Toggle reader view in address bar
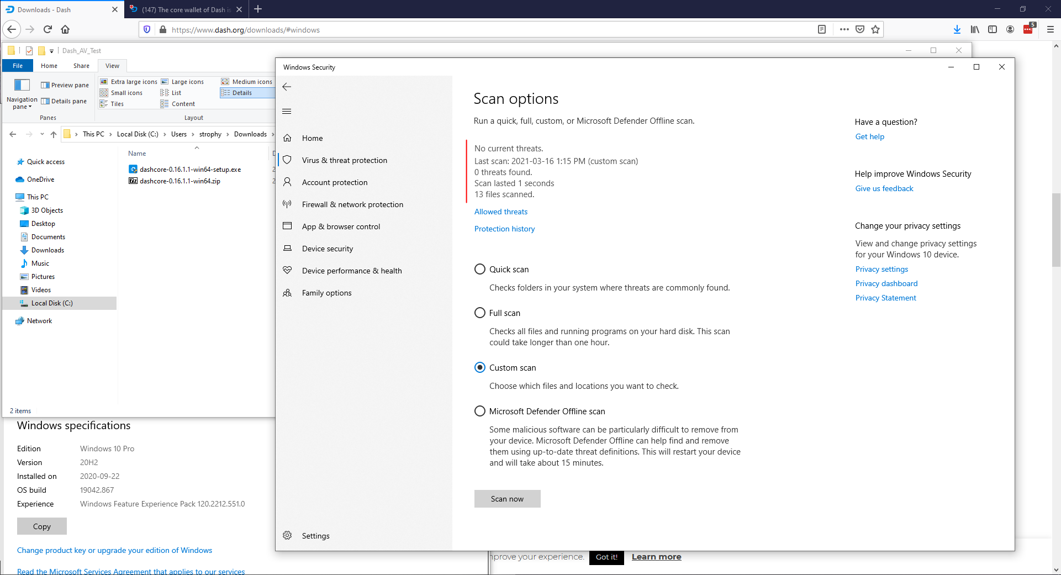1061x575 pixels. pyautogui.click(x=822, y=29)
